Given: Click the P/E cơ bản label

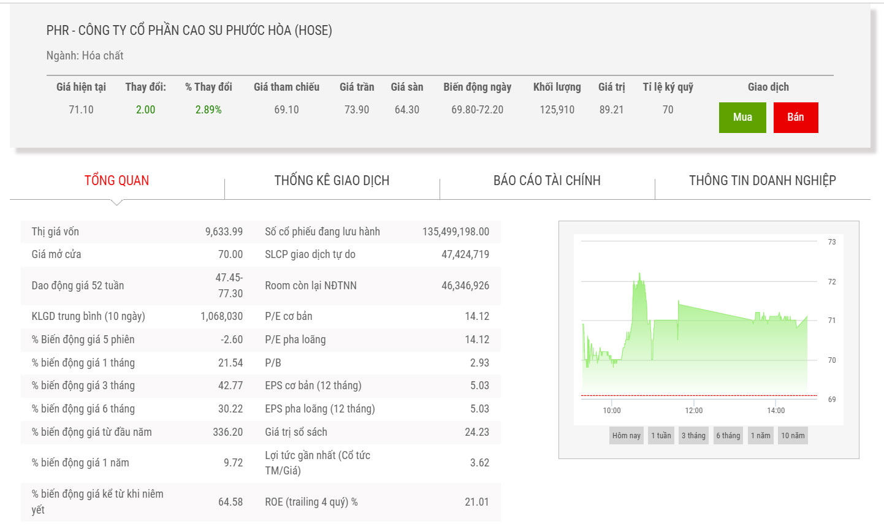Looking at the screenshot, I should [x=288, y=316].
